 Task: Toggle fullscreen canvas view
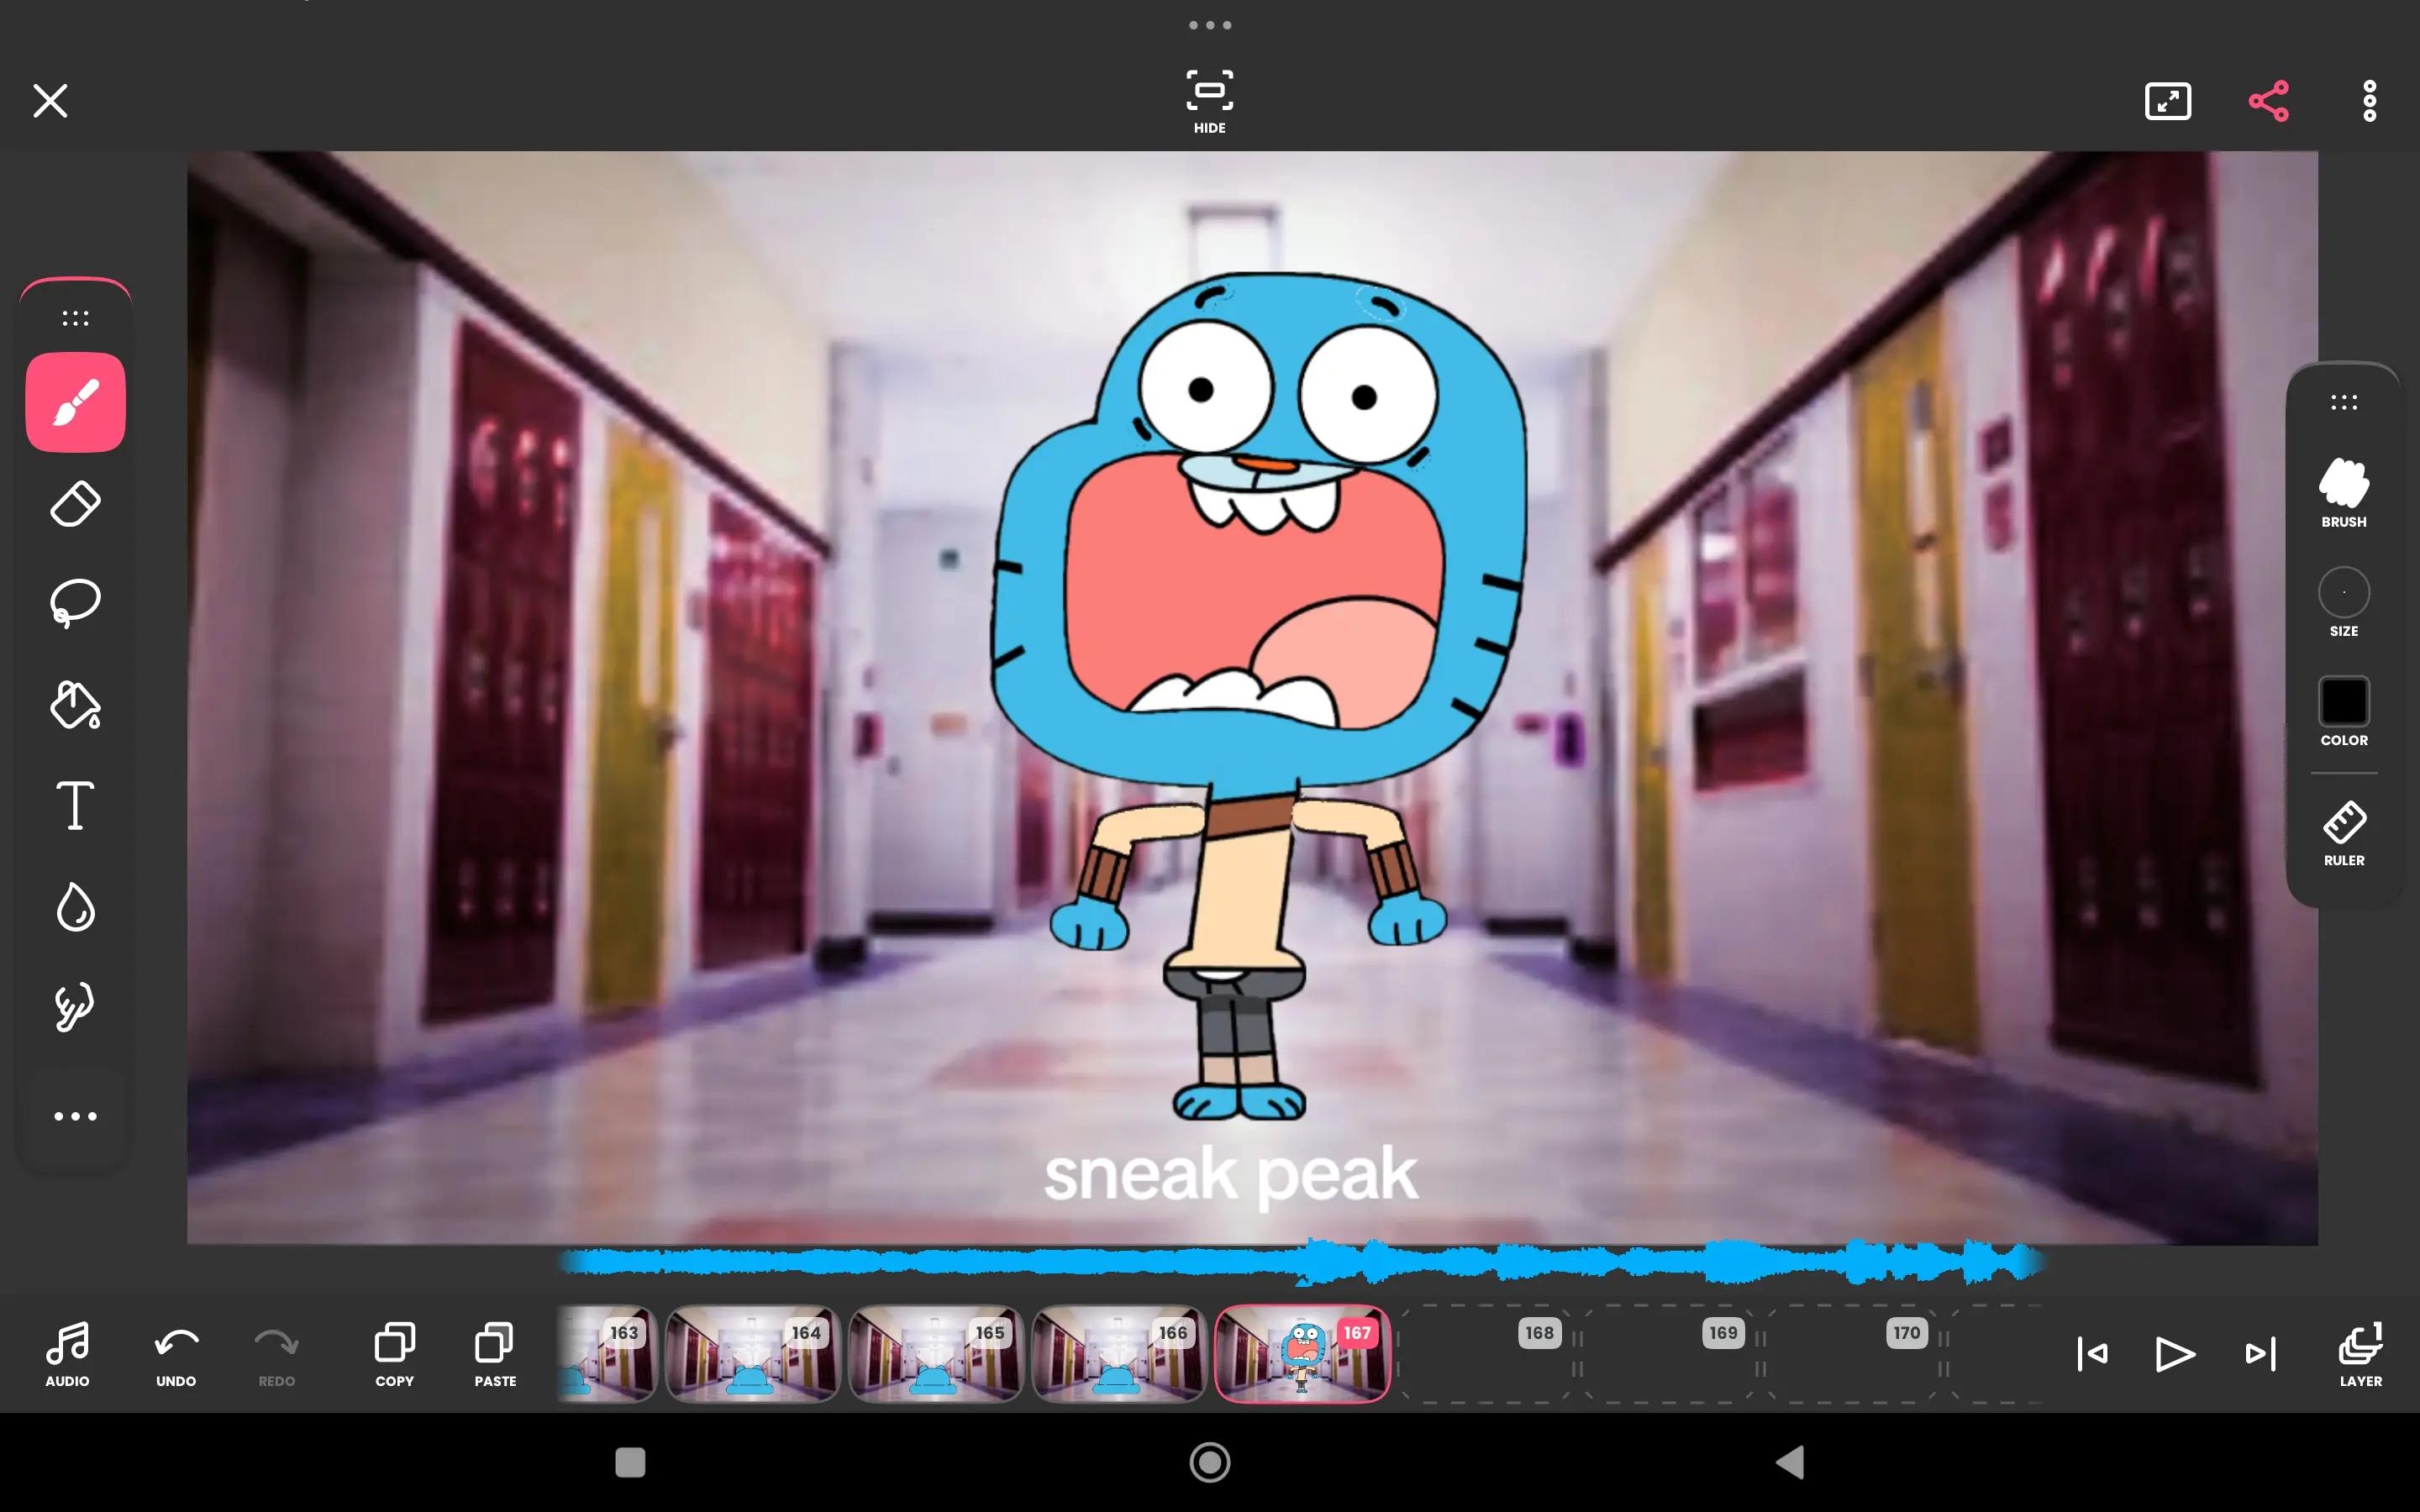(2168, 101)
